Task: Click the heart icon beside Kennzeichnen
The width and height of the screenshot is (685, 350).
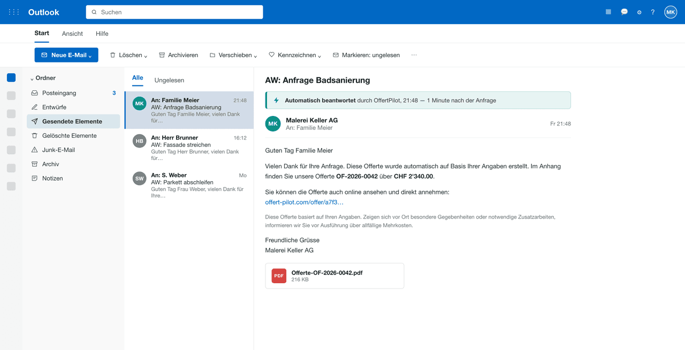Action: 271,55
